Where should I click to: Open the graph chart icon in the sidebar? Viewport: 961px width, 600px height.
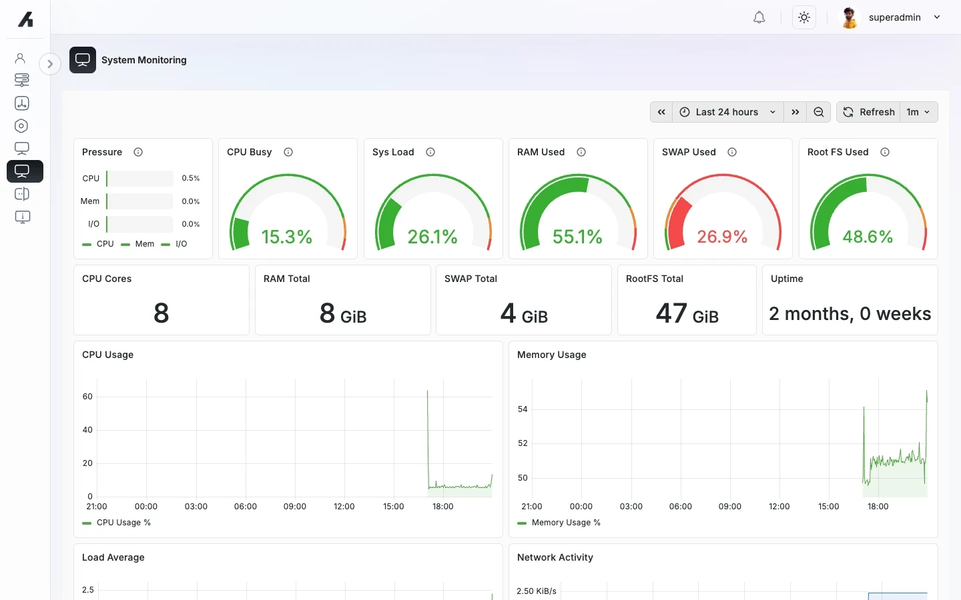click(x=21, y=103)
